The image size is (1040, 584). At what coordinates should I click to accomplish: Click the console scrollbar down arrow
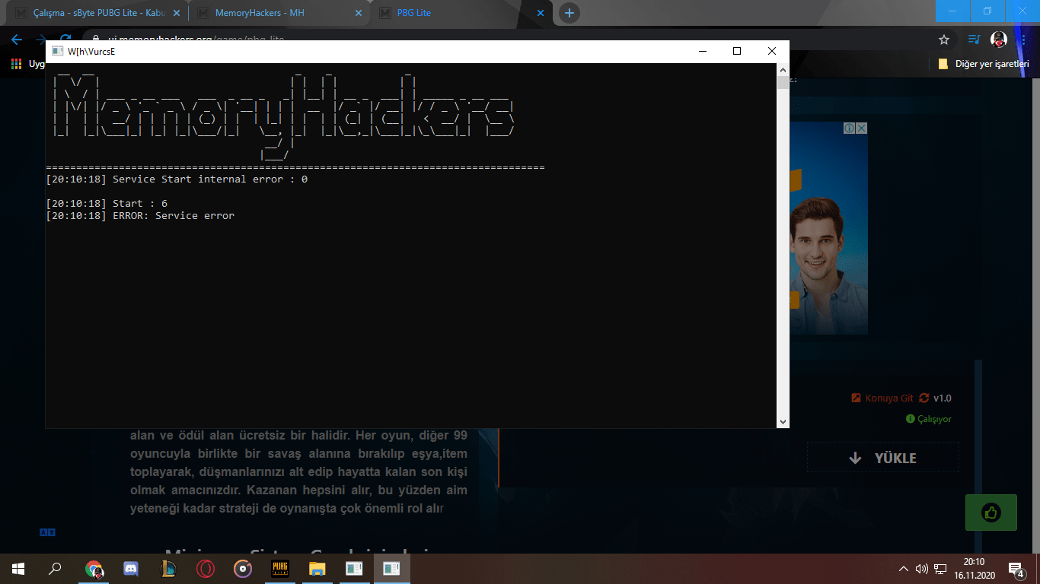(x=783, y=421)
